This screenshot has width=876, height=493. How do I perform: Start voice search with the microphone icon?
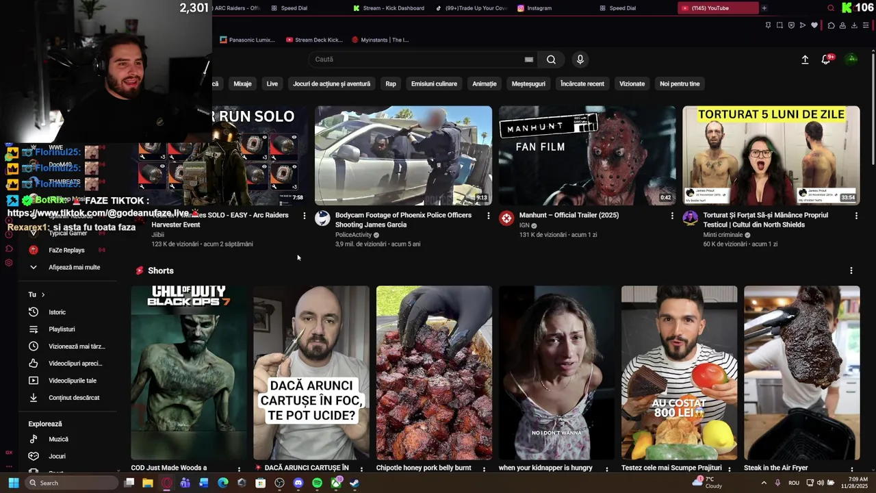coord(580,60)
